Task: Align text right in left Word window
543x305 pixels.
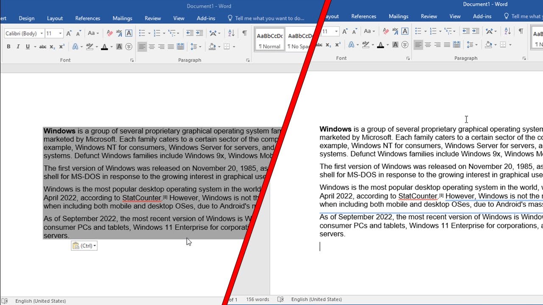Action: click(x=161, y=47)
